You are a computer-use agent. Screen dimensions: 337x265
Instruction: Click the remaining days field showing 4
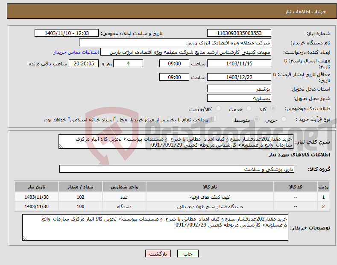point(128,63)
